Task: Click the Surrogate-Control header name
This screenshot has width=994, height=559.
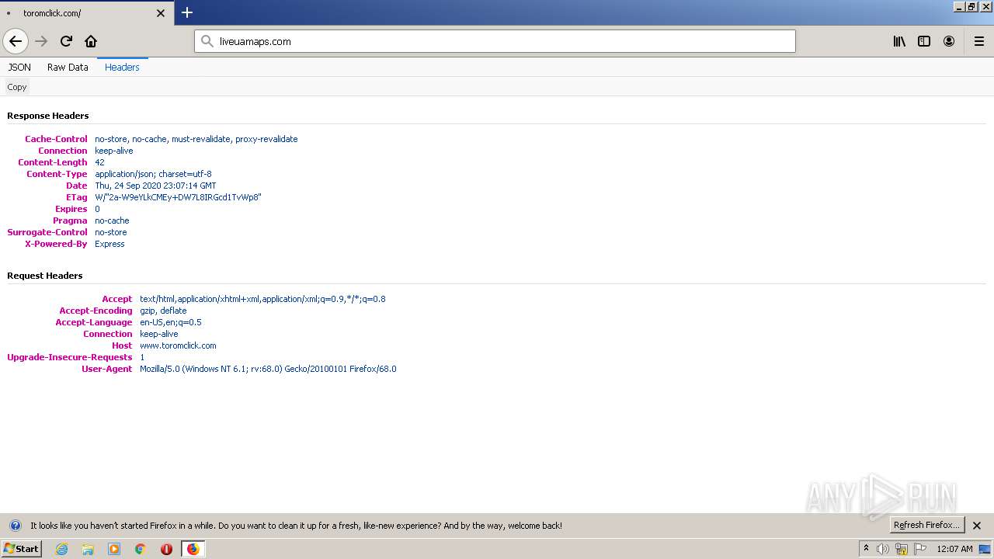Action: click(47, 232)
